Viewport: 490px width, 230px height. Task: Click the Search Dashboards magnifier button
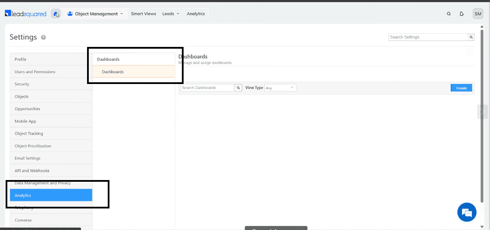point(238,88)
